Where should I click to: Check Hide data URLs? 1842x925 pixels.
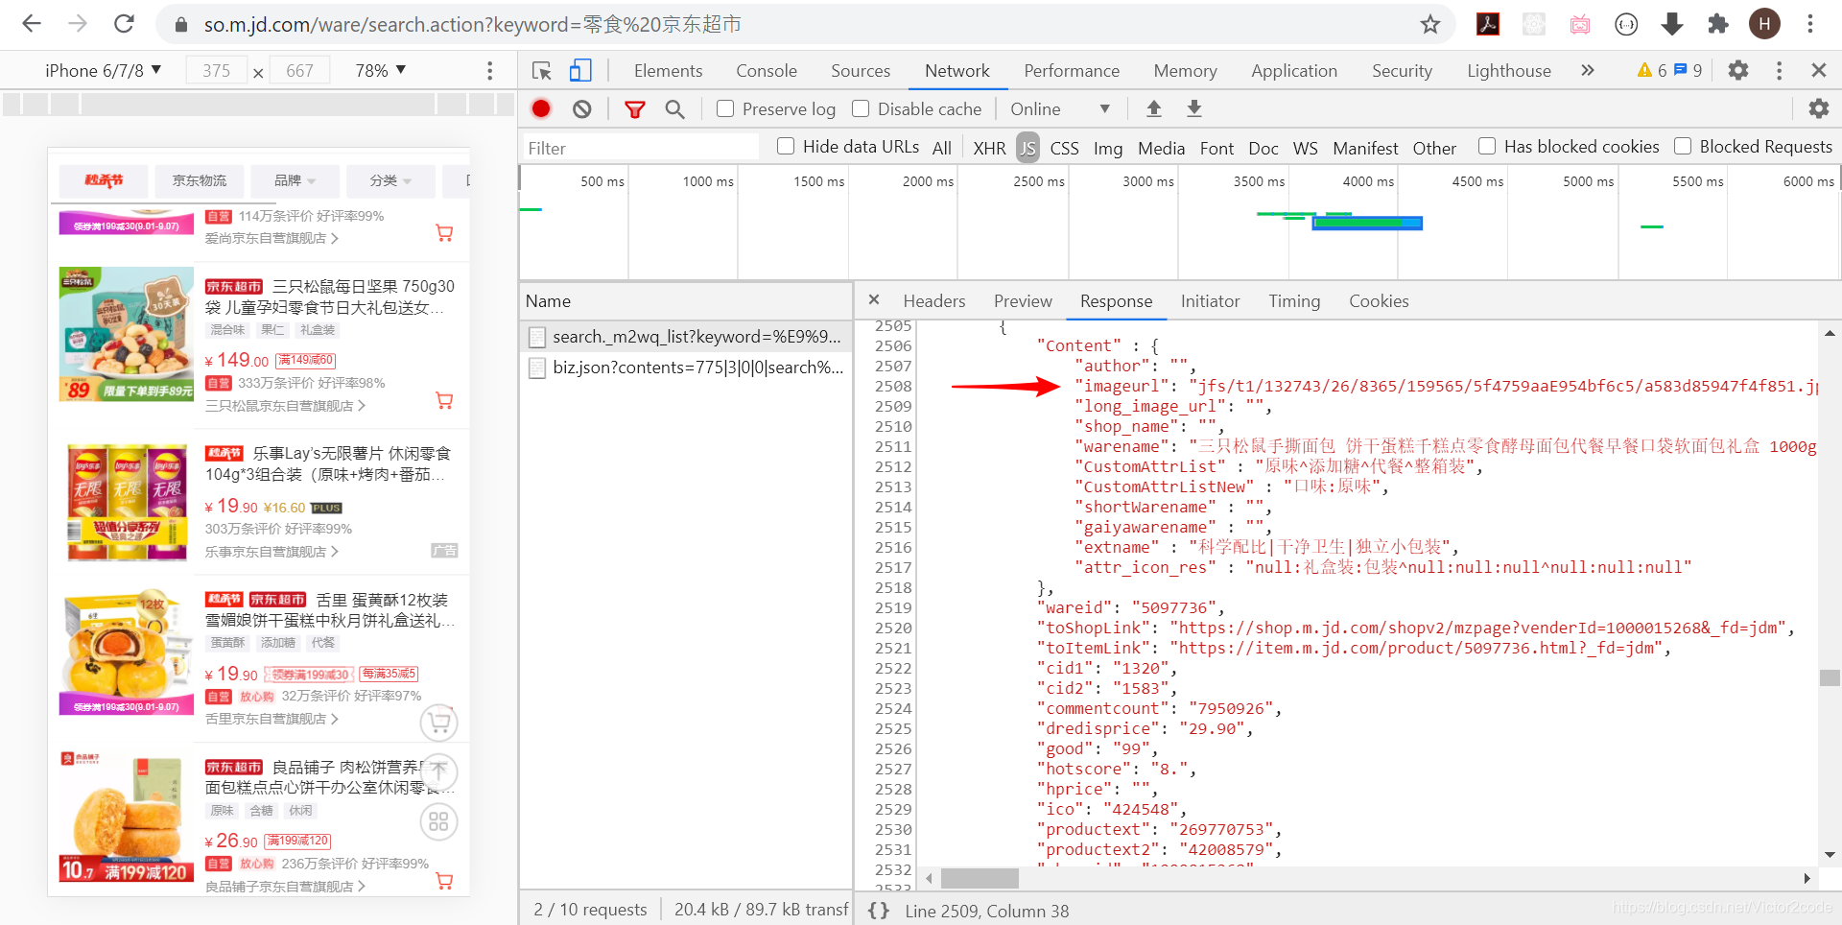tap(786, 146)
